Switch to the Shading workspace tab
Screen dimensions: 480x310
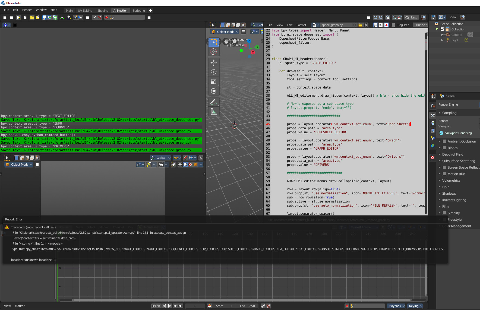pyautogui.click(x=103, y=11)
